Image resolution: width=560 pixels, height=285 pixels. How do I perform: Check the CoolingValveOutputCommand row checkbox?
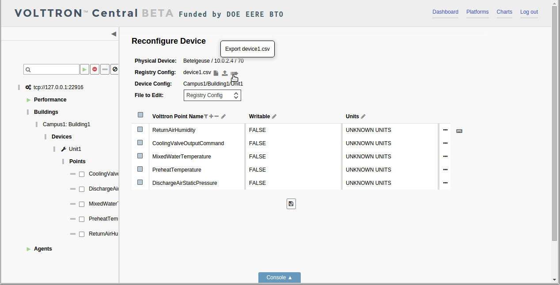click(140, 142)
